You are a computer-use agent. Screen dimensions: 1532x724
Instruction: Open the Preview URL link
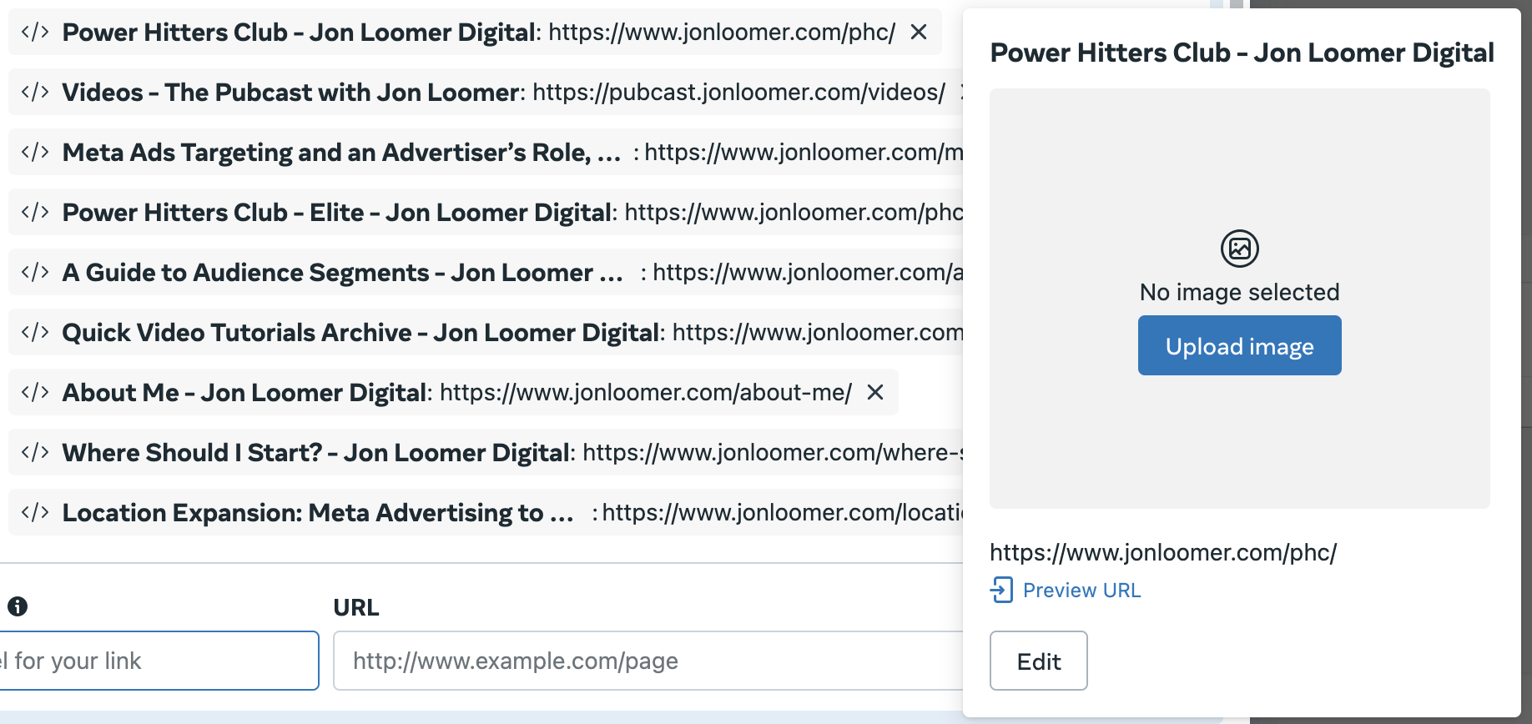pyautogui.click(x=1081, y=591)
